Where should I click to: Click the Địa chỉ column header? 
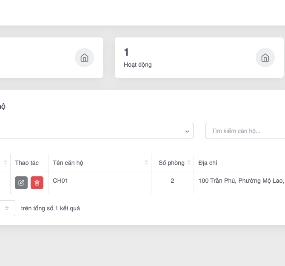208,163
